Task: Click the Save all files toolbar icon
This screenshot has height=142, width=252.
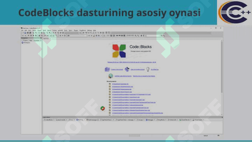Action: (x=30, y=33)
